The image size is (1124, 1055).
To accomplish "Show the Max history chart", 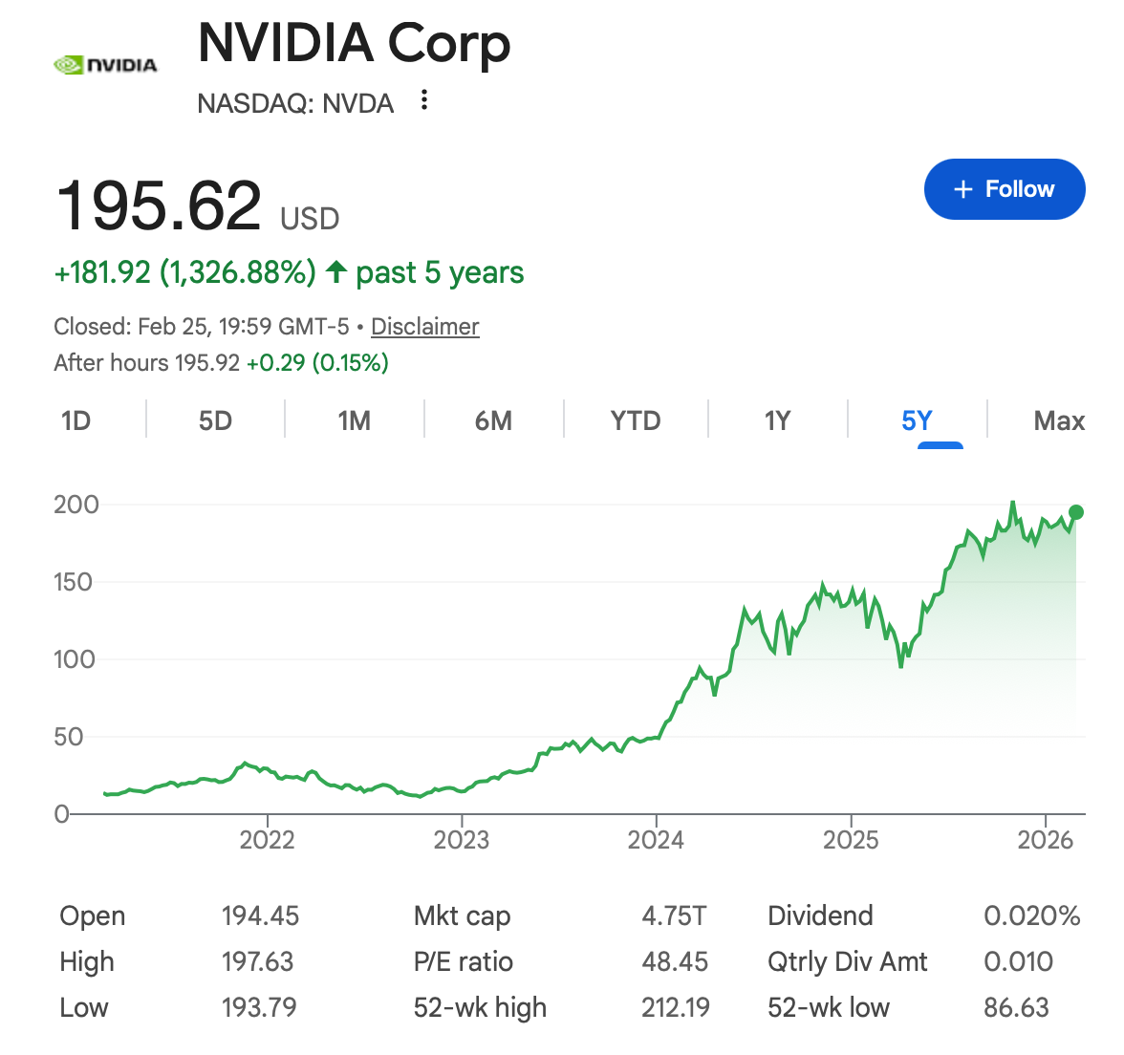I will coord(1059,421).
